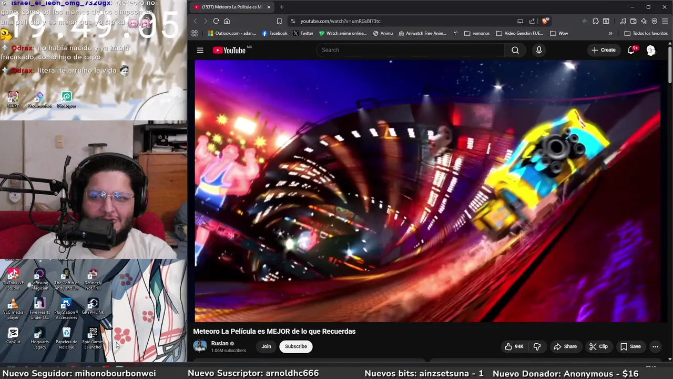This screenshot has height=379, width=673.
Task: Open Watch anime online bookmark
Action: pyautogui.click(x=343, y=33)
